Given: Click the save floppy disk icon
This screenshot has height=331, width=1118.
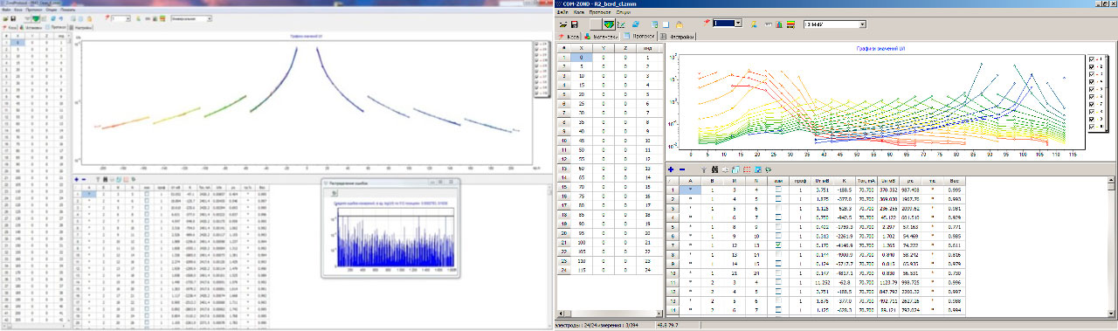Looking at the screenshot, I should pos(575,24).
